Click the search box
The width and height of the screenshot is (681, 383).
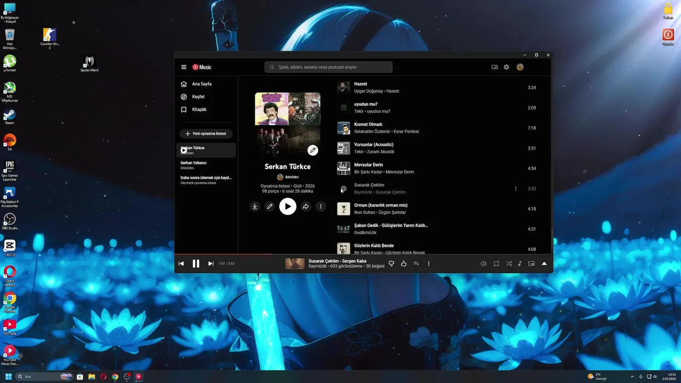(328, 67)
